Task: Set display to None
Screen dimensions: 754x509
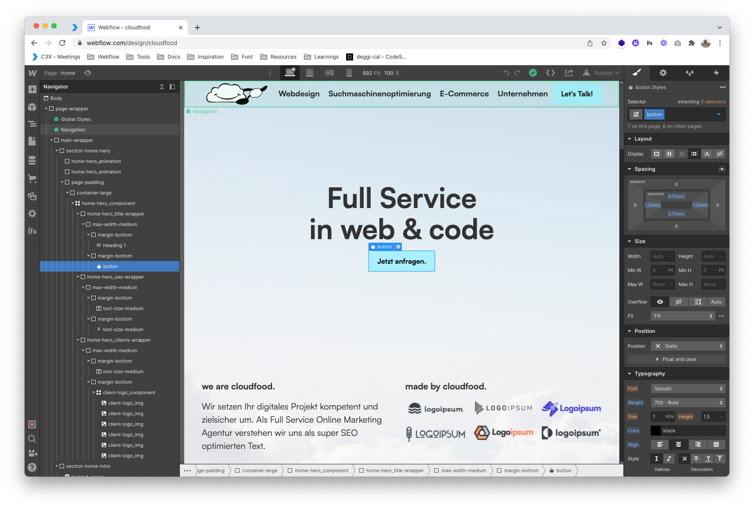Action: coord(720,154)
